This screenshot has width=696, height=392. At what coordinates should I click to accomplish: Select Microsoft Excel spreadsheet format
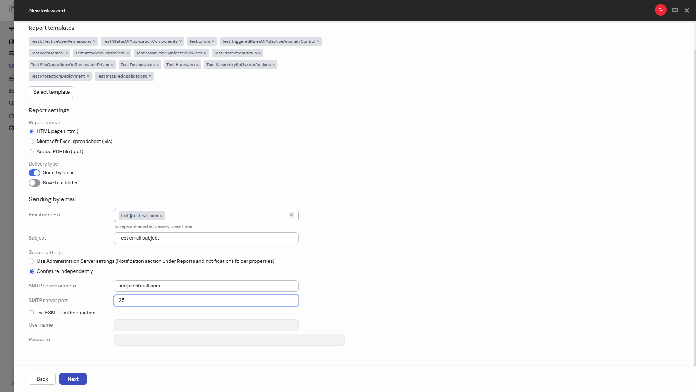point(31,142)
